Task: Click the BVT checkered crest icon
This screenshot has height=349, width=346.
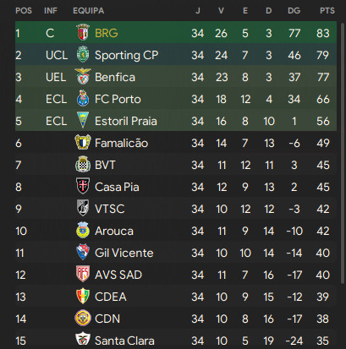Action: pos(83,164)
